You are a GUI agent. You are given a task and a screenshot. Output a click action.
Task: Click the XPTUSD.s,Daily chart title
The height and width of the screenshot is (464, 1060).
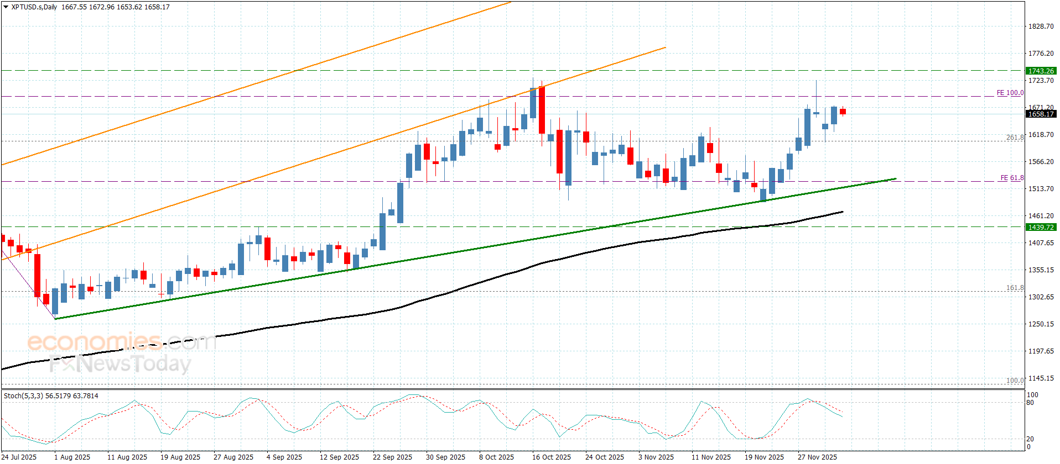tap(34, 7)
